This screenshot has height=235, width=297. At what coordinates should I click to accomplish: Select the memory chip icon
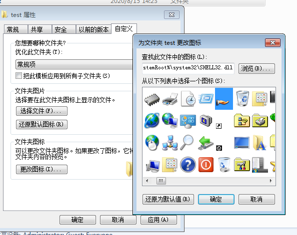click(x=152, y=99)
